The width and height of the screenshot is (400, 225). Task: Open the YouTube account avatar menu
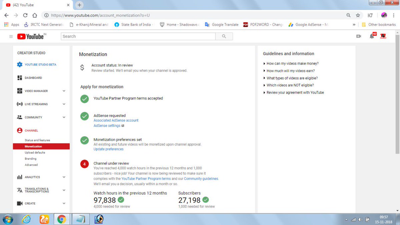coord(383,36)
